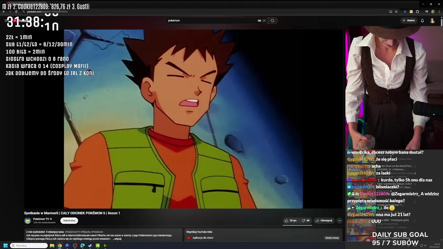Open Chrome from the taskbar
Viewport: 443px width, 249px height.
[x=60, y=246]
